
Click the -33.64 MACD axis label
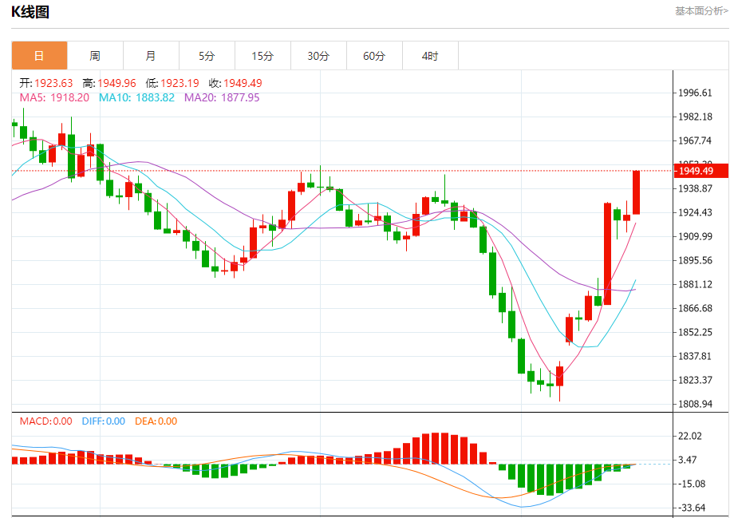click(x=690, y=508)
